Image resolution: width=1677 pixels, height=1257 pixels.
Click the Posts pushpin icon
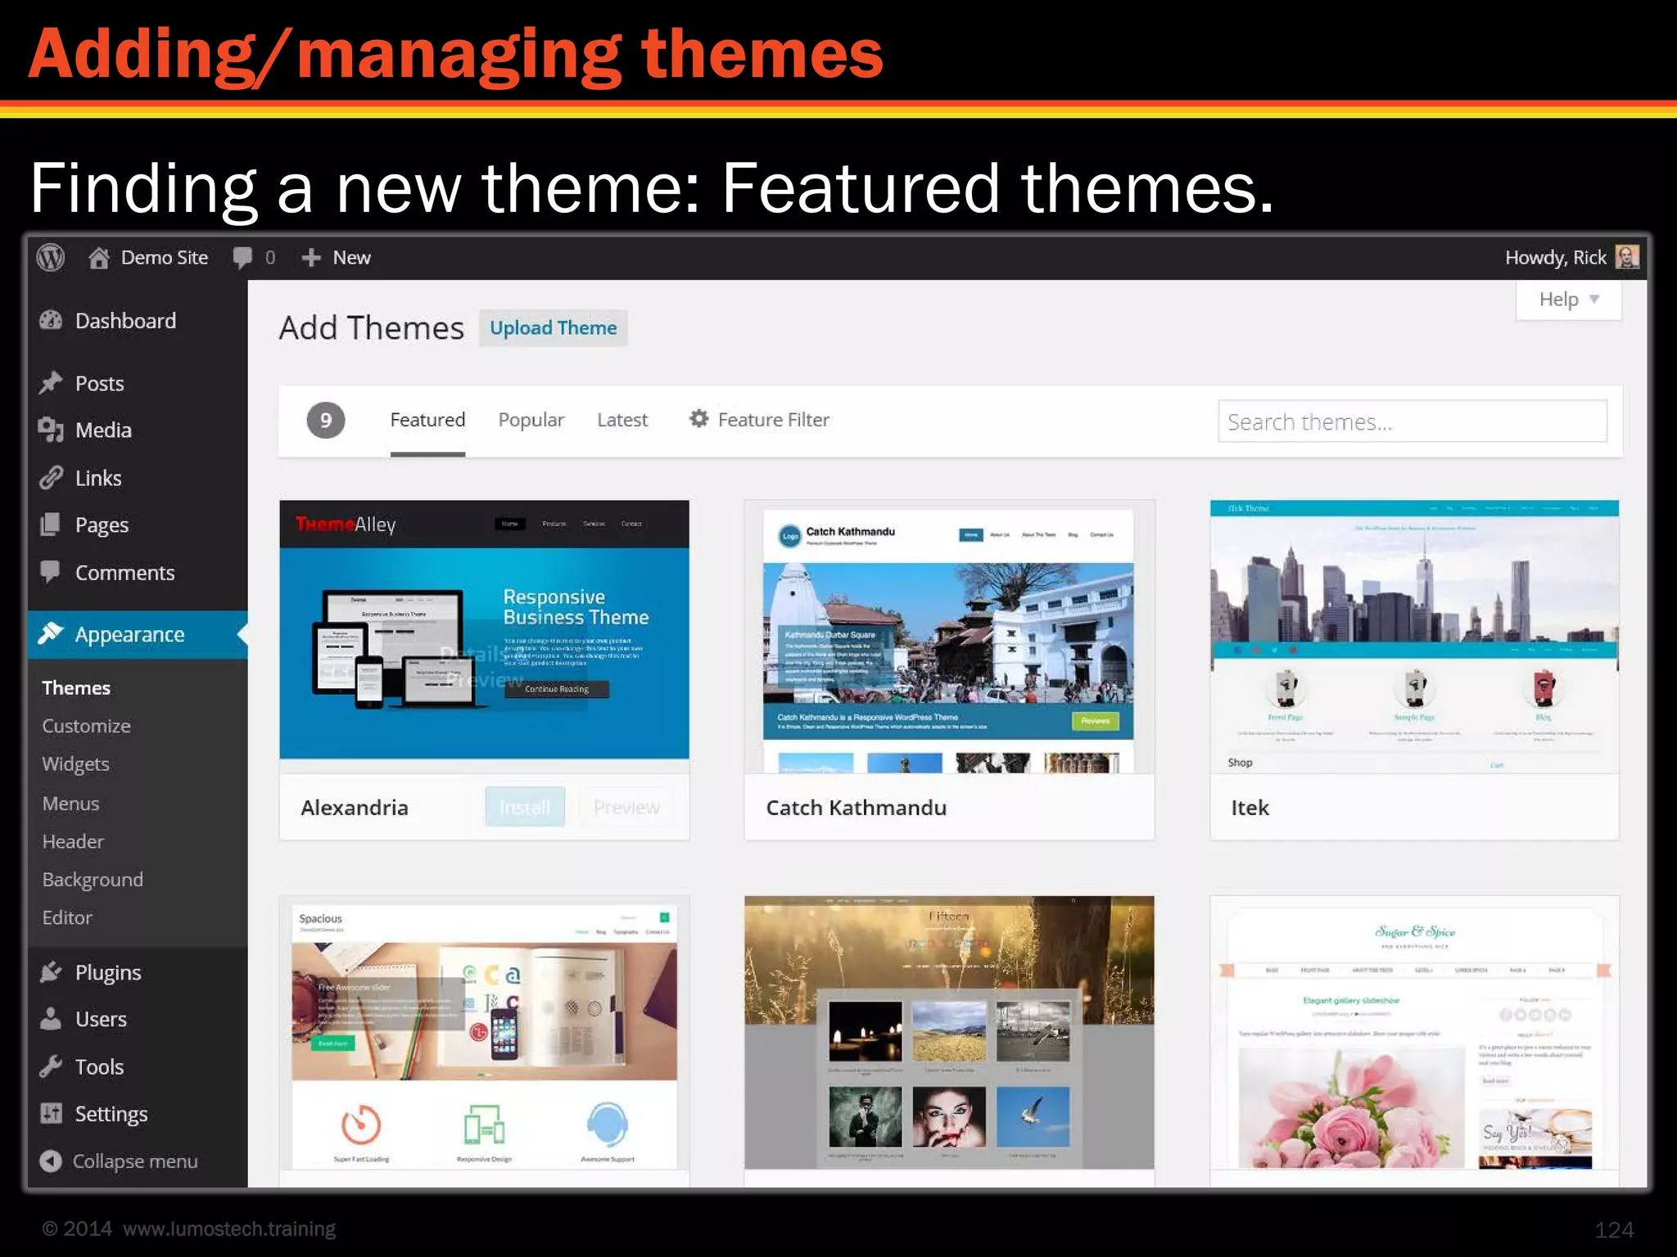click(x=51, y=383)
